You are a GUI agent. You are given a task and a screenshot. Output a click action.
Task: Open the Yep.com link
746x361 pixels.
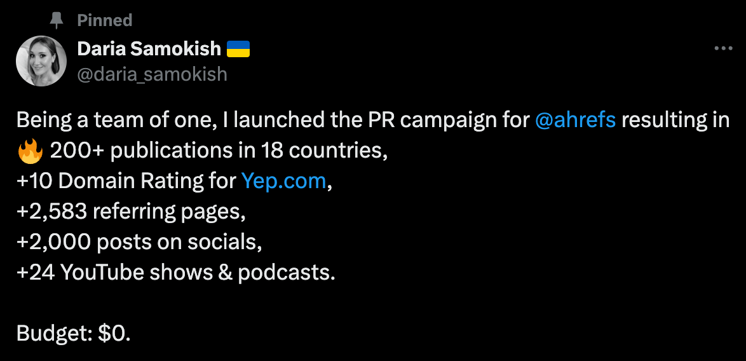click(x=284, y=182)
